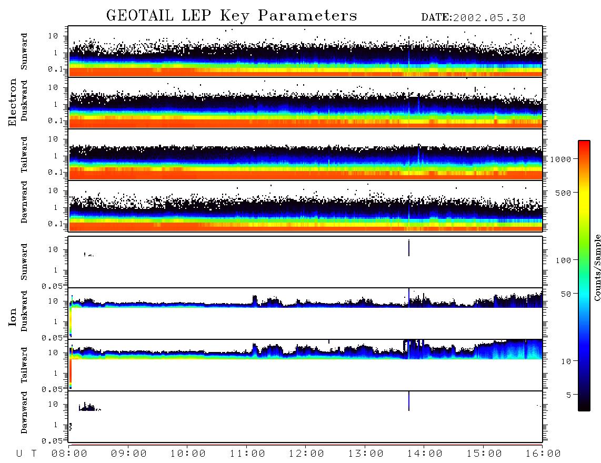Click the color bar 'Counts/Sample' label

point(597,268)
